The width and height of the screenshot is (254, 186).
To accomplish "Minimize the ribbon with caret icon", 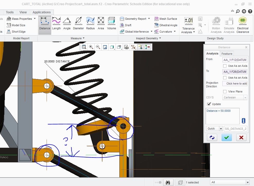I will click(232, 11).
